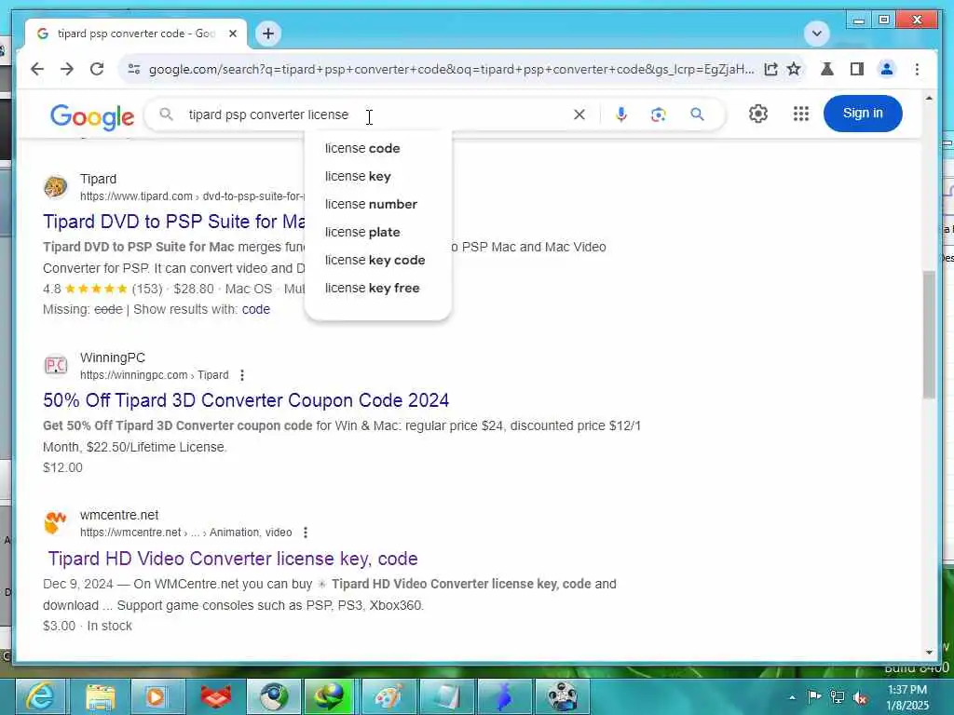Screen dimensions: 954x715
Task: Close the tipard psp converter code tab
Action: (x=232, y=34)
